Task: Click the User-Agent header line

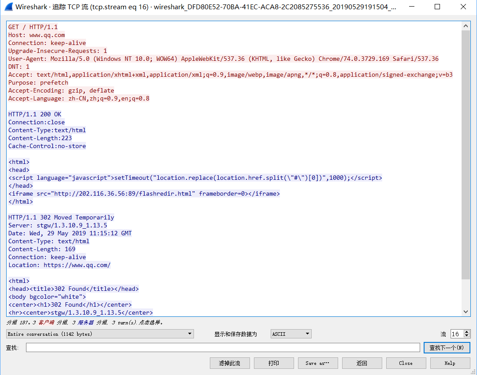Action: (223, 59)
